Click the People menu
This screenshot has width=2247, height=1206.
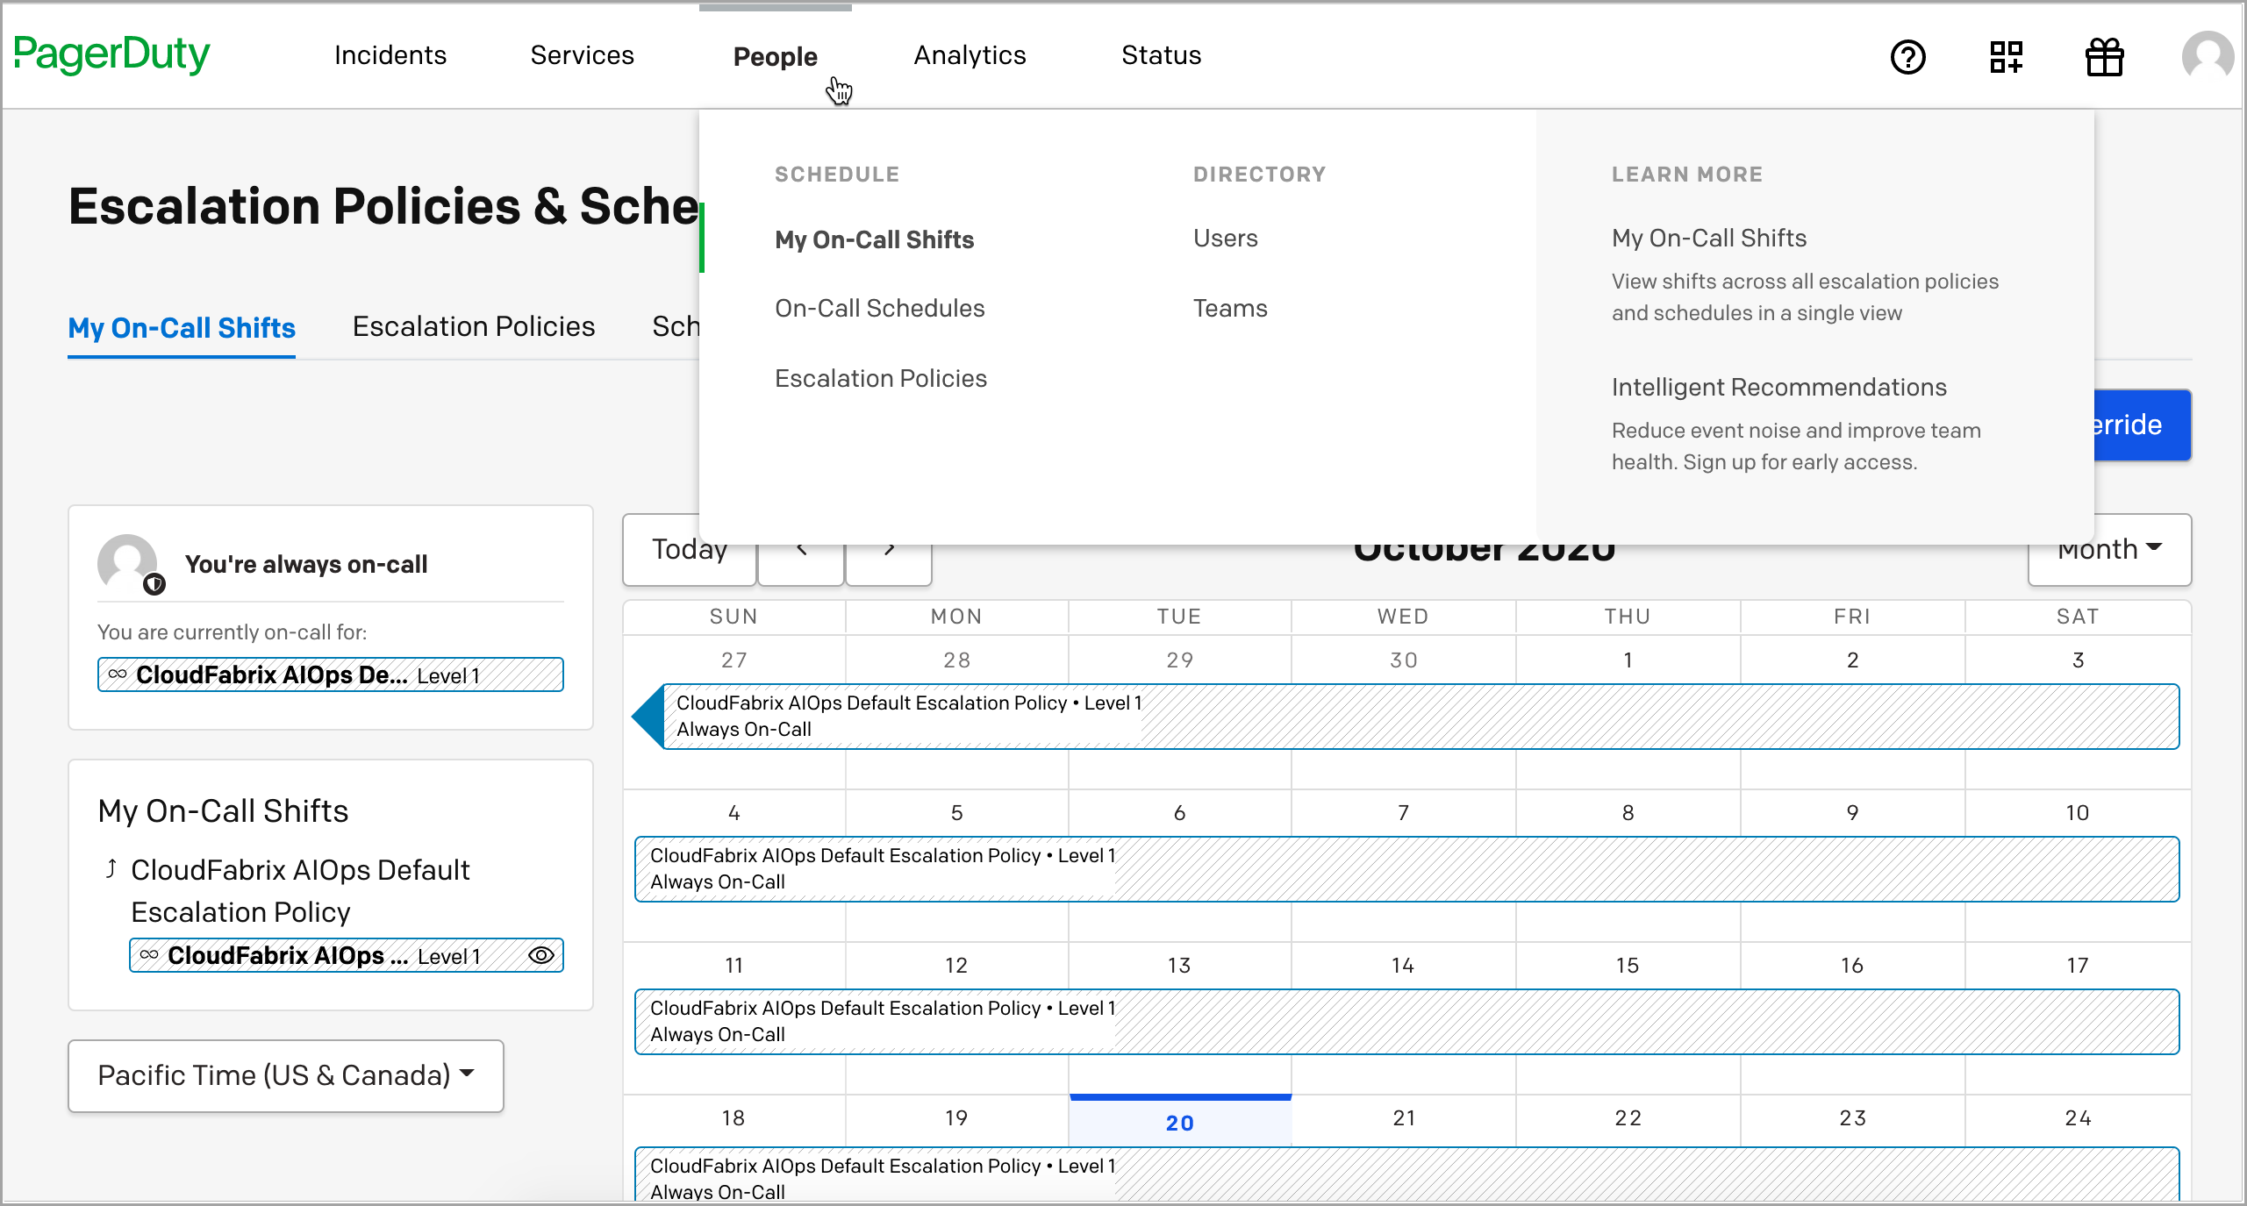[776, 57]
